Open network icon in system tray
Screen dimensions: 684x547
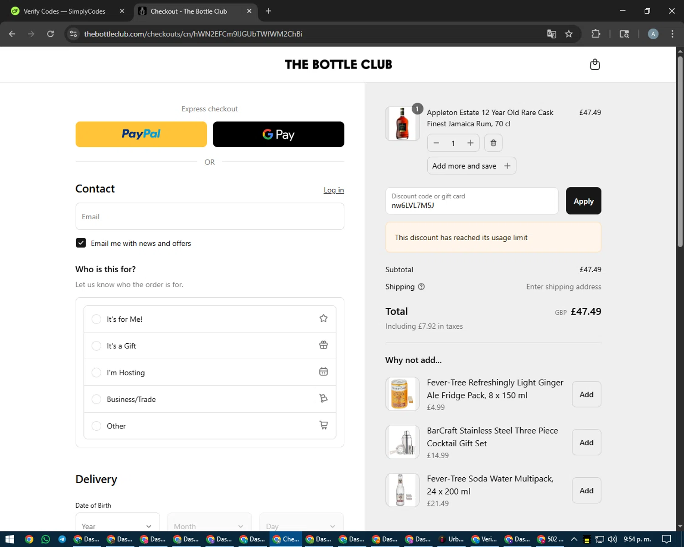point(600,539)
